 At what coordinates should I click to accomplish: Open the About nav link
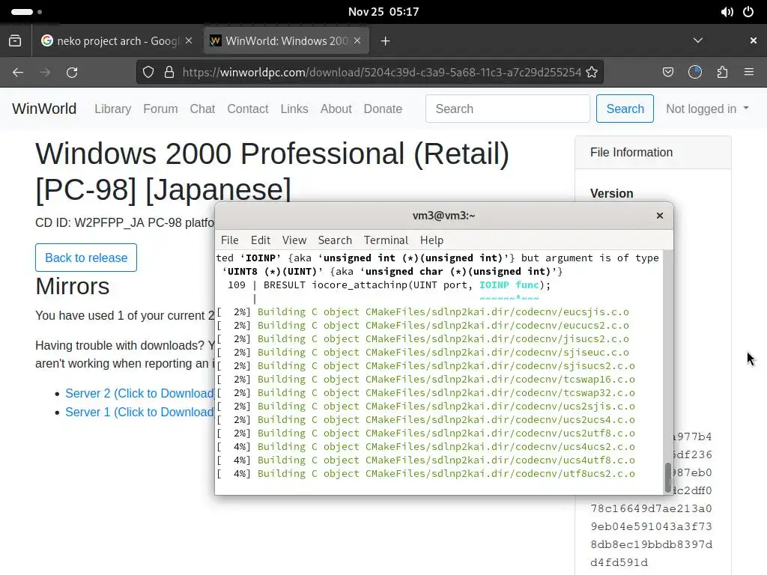click(x=336, y=109)
